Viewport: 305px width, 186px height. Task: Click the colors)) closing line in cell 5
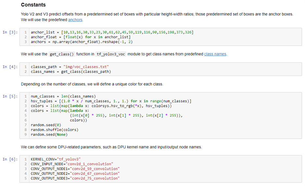tap(78, 120)
